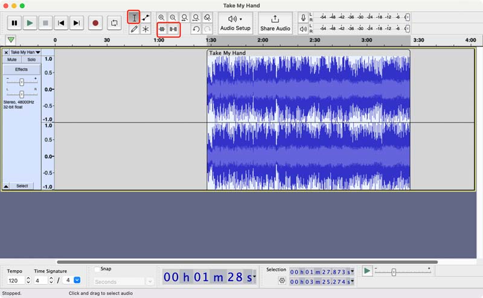The width and height of the screenshot is (483, 298).
Task: Click the Undo arrow icon
Action: 196,29
